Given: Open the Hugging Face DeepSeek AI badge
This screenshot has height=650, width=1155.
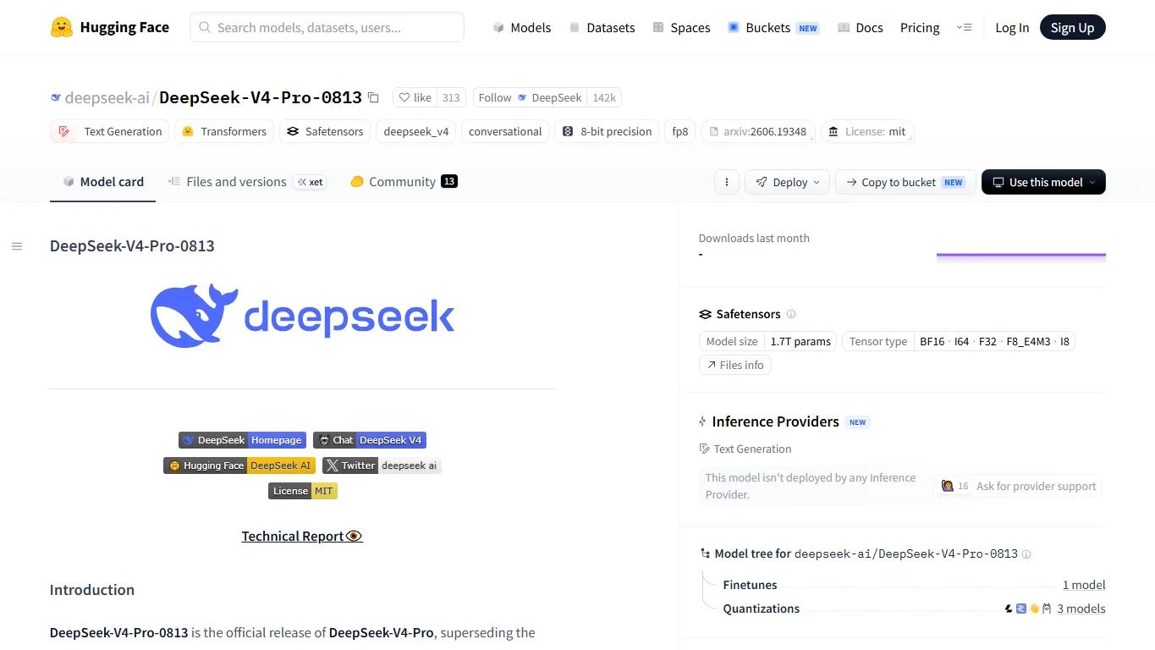Looking at the screenshot, I should [x=239, y=465].
